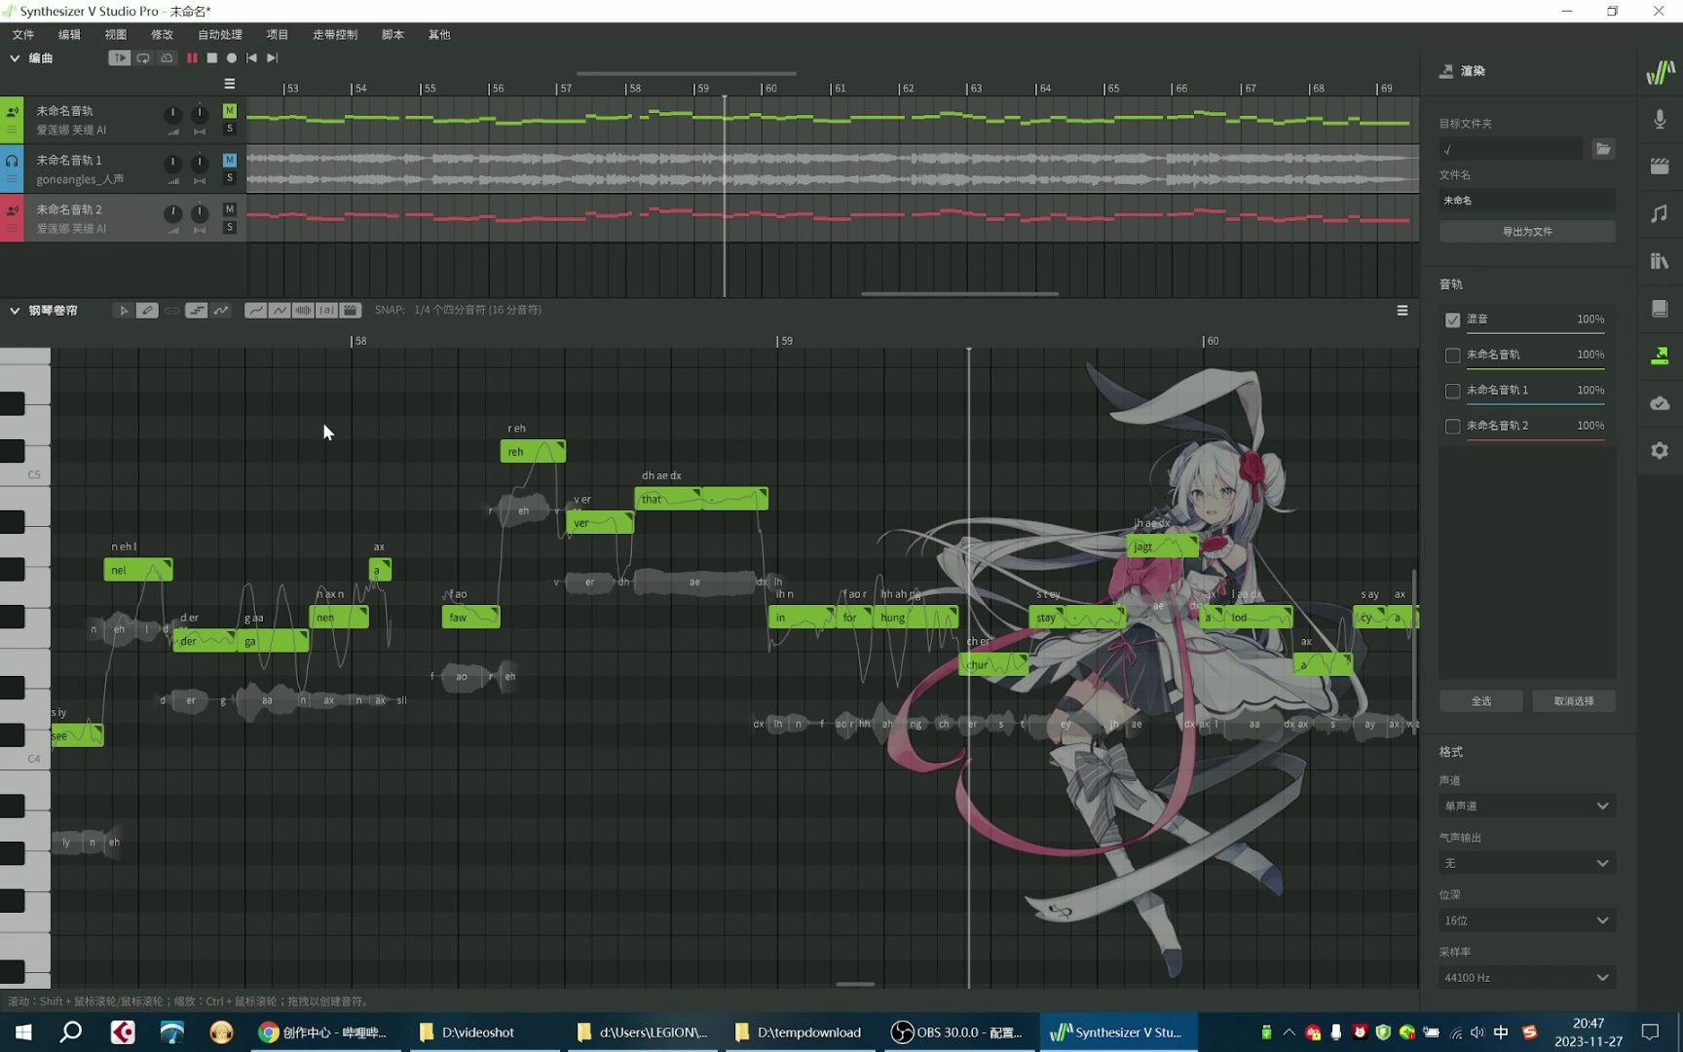Pause playback with the red pause button

pyautogui.click(x=192, y=58)
